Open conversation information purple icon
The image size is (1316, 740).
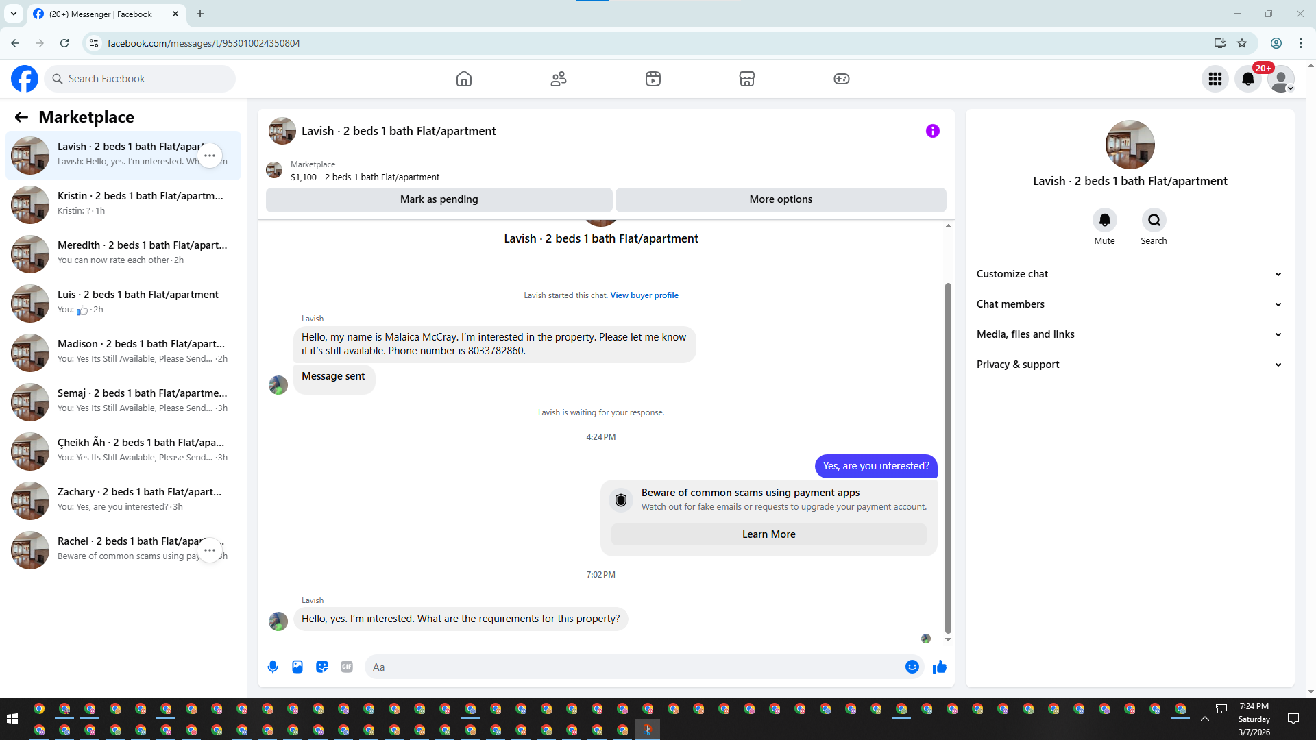coord(933,131)
